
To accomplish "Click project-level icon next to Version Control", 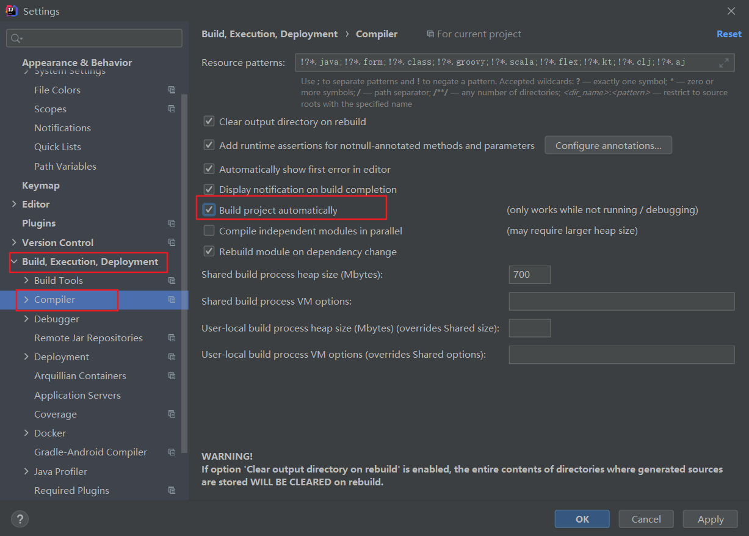I will pos(172,242).
